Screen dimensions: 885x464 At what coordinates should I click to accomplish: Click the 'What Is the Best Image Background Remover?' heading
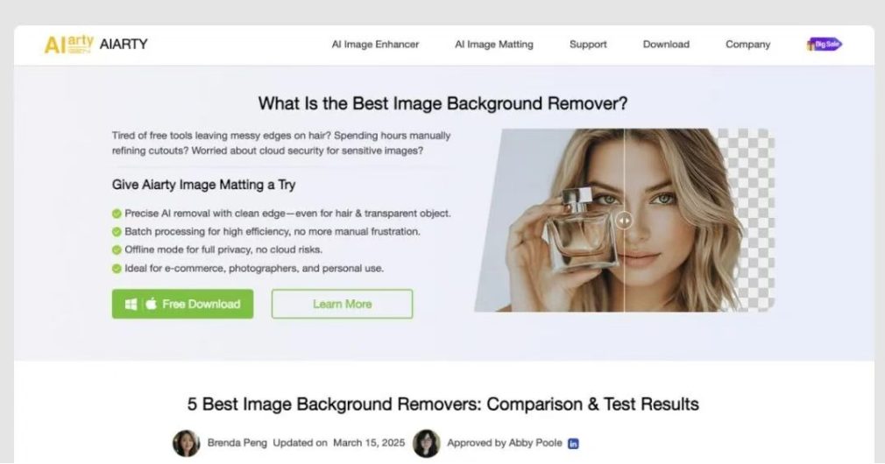click(442, 103)
